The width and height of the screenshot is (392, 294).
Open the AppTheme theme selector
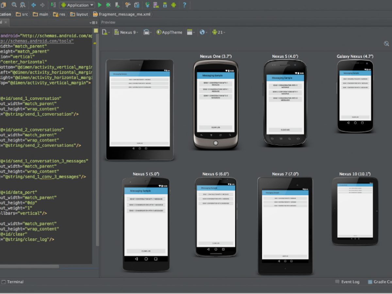pos(169,32)
